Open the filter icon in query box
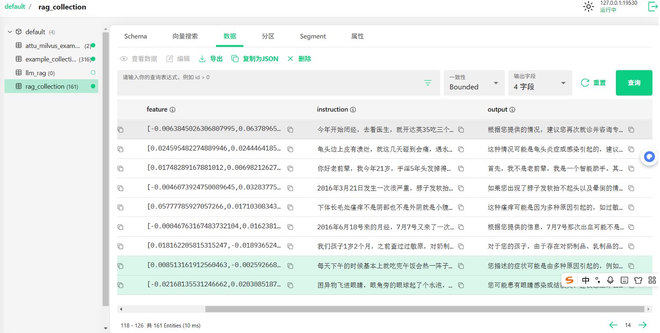The height and width of the screenshot is (333, 660). tap(428, 83)
